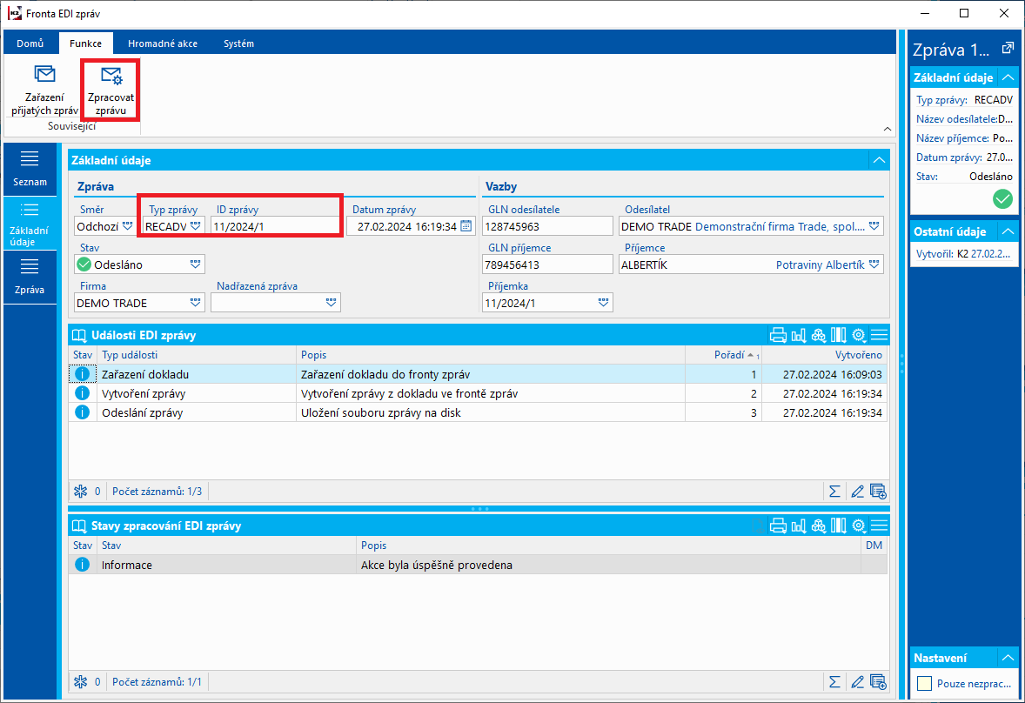Switch to the Systém ribbon tab
The width and height of the screenshot is (1025, 703).
(238, 44)
